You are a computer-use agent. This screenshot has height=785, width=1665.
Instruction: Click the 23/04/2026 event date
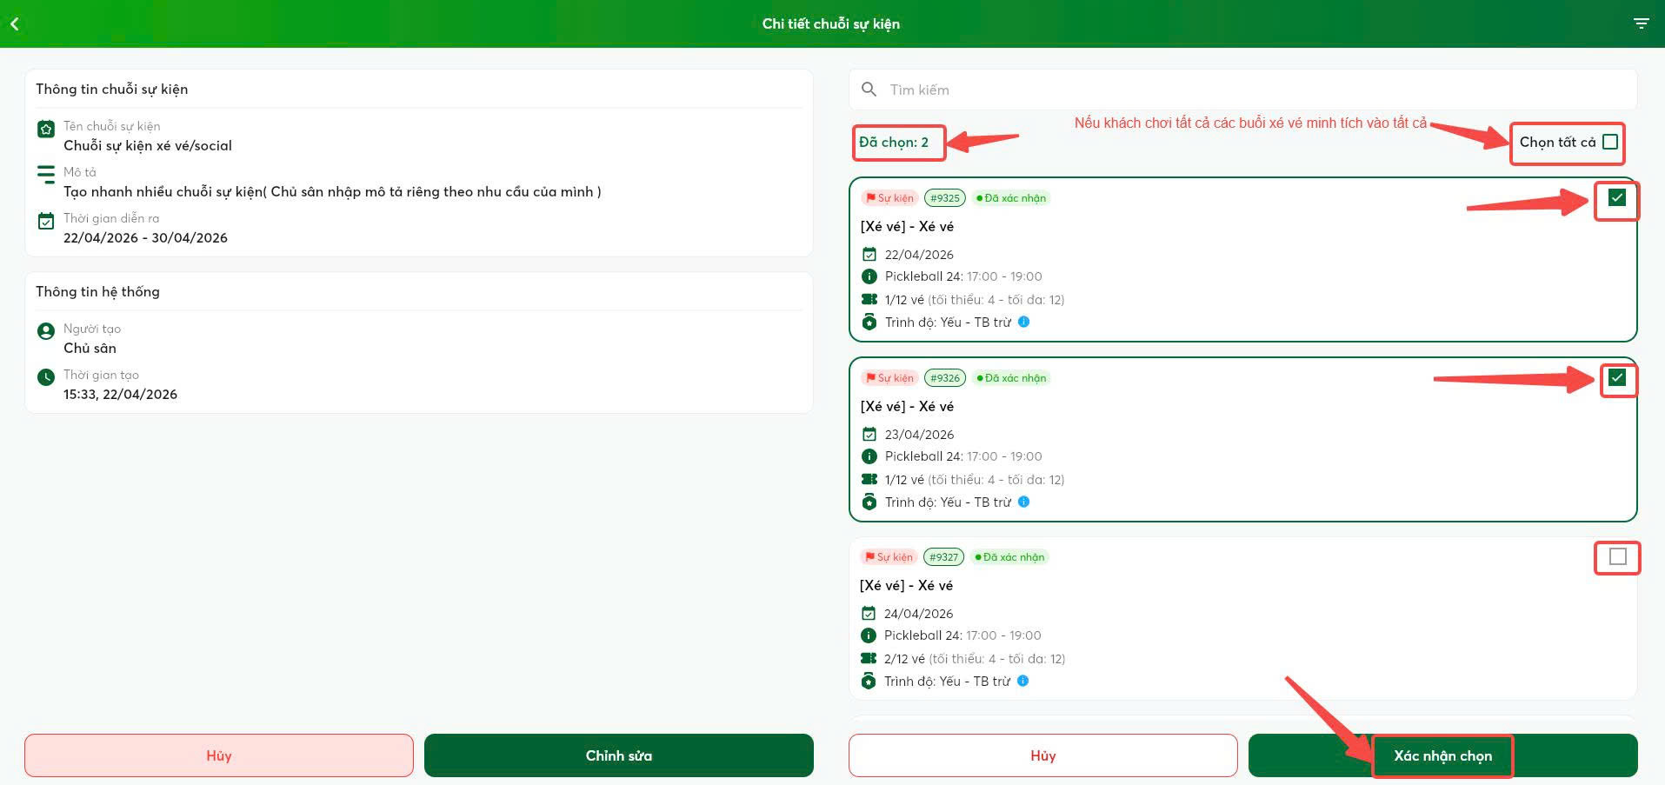[919, 435]
